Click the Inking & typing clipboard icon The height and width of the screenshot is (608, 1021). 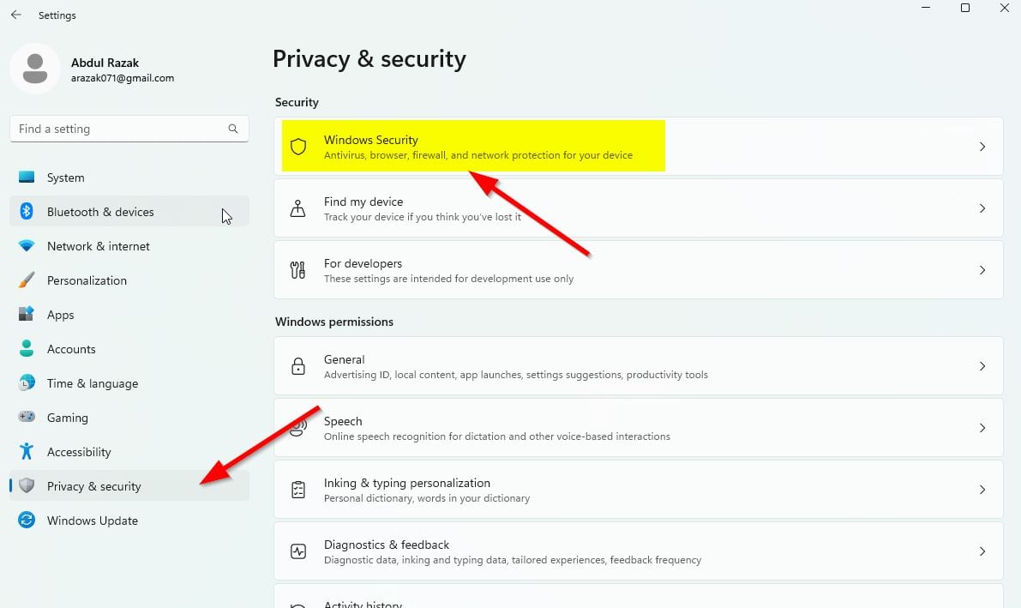[x=298, y=490]
